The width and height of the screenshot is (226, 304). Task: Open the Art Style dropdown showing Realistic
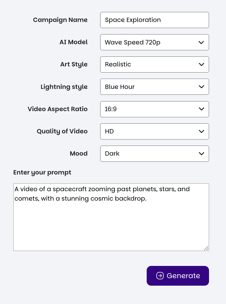tap(154, 64)
